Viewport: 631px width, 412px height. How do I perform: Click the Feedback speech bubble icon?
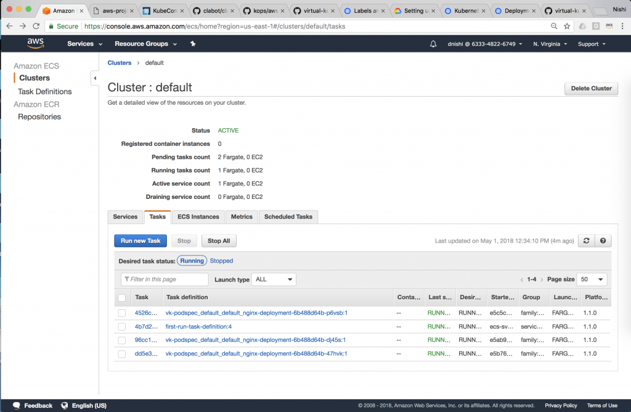pos(17,405)
